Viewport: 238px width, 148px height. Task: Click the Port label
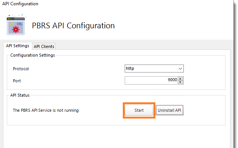17,81
